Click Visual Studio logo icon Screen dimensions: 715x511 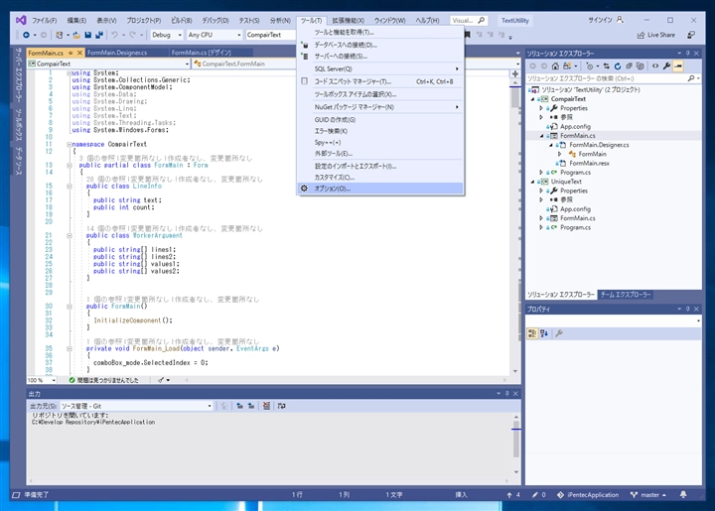click(x=21, y=20)
